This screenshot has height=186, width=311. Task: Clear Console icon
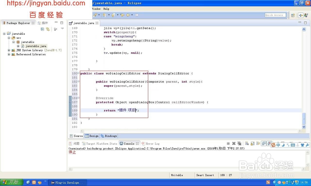[247, 144]
